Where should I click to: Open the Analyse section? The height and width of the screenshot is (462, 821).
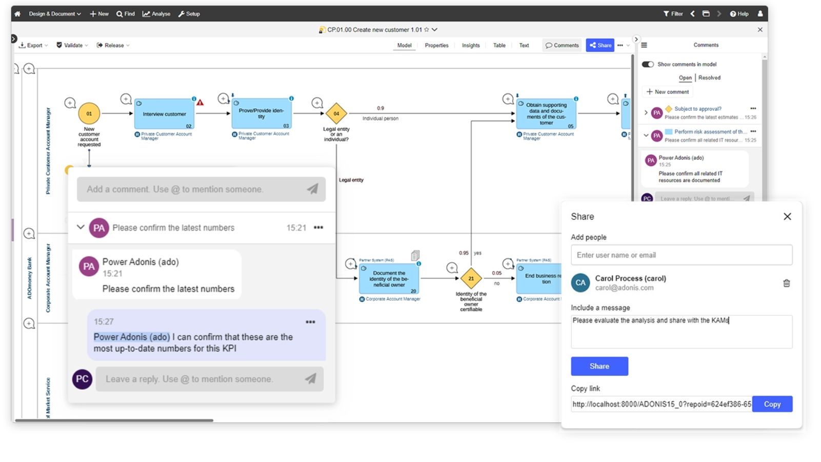tap(156, 14)
